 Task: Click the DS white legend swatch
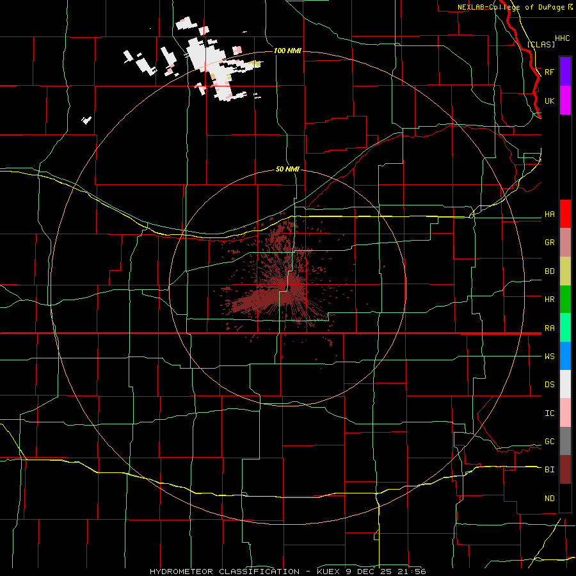tap(565, 384)
